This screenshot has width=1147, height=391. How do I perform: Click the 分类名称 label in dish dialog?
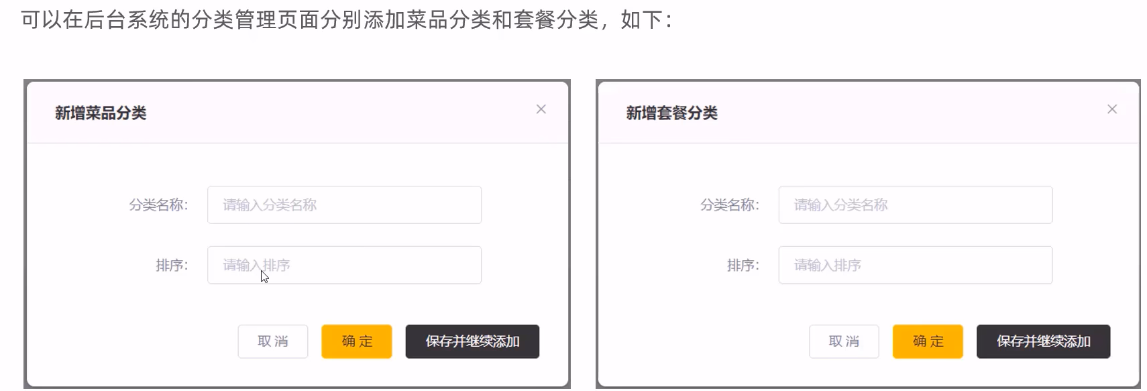pyautogui.click(x=160, y=205)
